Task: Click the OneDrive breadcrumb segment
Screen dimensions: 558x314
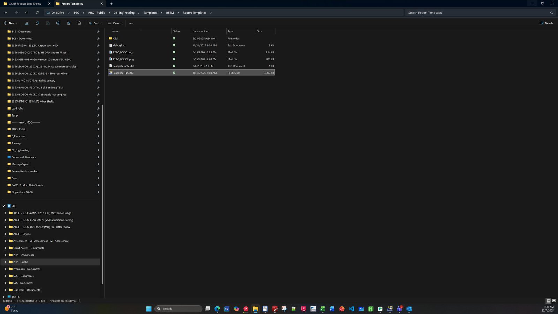Action: [58, 13]
